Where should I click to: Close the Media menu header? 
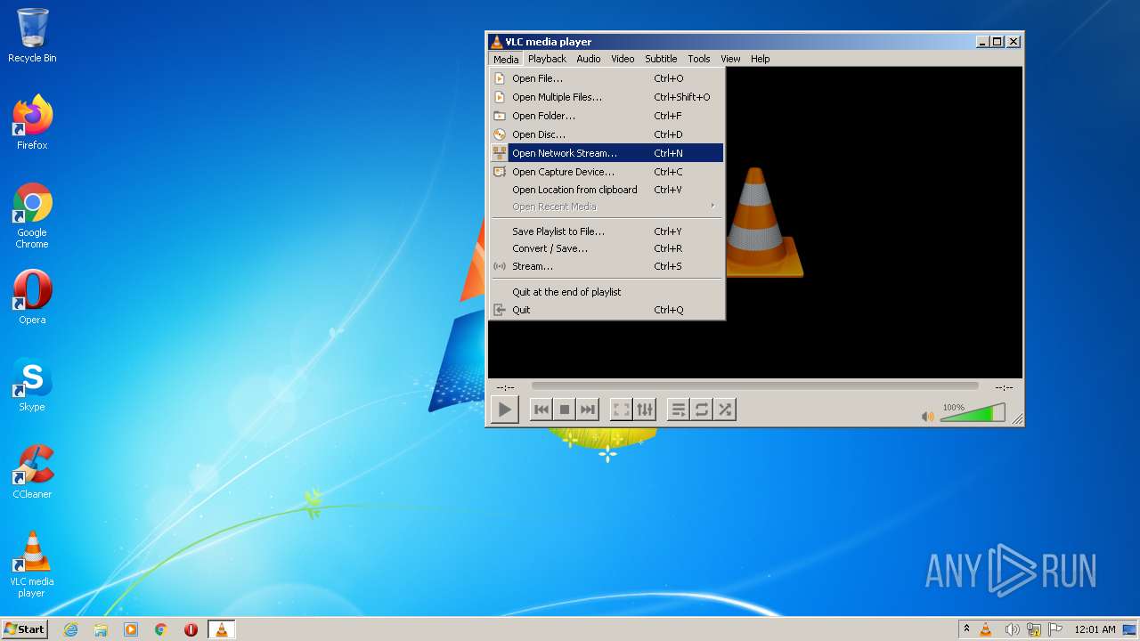tap(506, 59)
